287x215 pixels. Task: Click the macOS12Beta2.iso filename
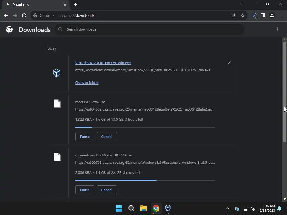90,102
